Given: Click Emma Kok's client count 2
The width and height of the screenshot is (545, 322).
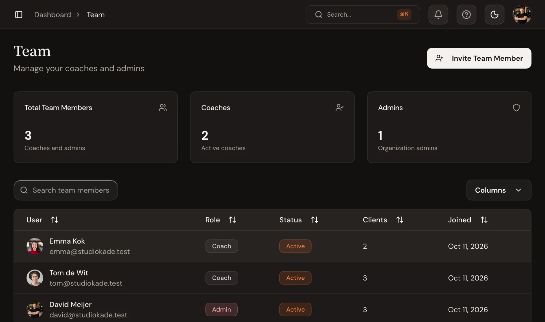Looking at the screenshot, I should (x=365, y=246).
